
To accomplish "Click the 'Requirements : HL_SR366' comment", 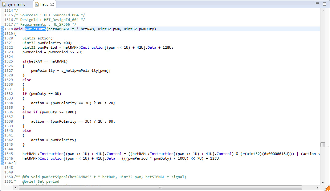I will click(45, 24).
